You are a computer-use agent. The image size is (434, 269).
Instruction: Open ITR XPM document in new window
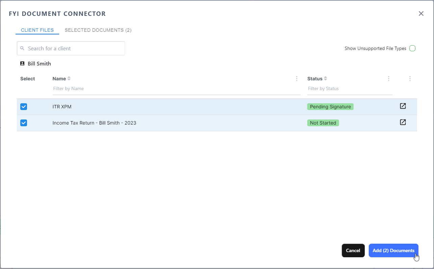click(x=403, y=106)
